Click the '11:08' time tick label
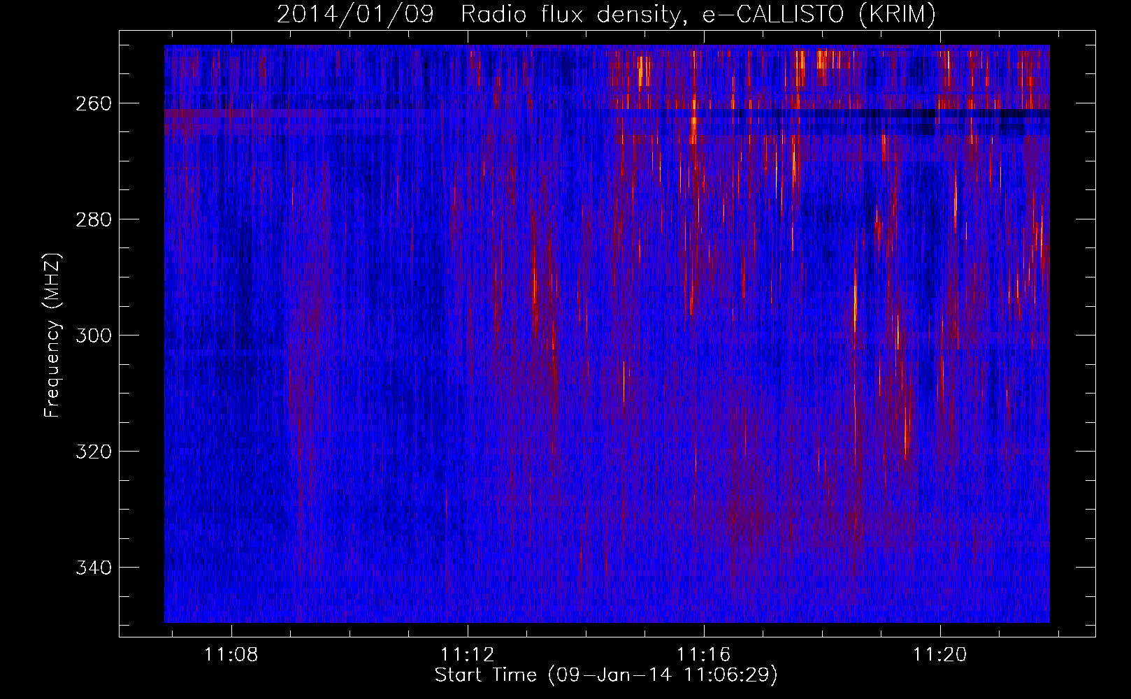Image resolution: width=1131 pixels, height=699 pixels. tap(231, 655)
